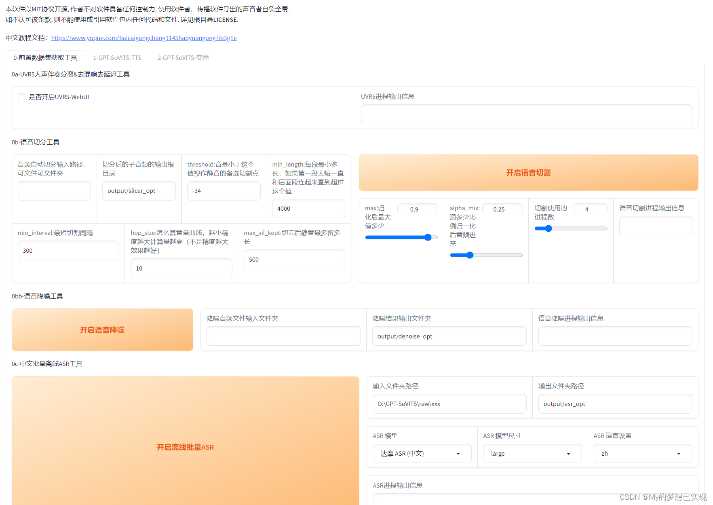Click the 输入文件夹路径 field showing D:\GPT-SoVITS\raw\xxx
713x505 pixels.
point(449,404)
